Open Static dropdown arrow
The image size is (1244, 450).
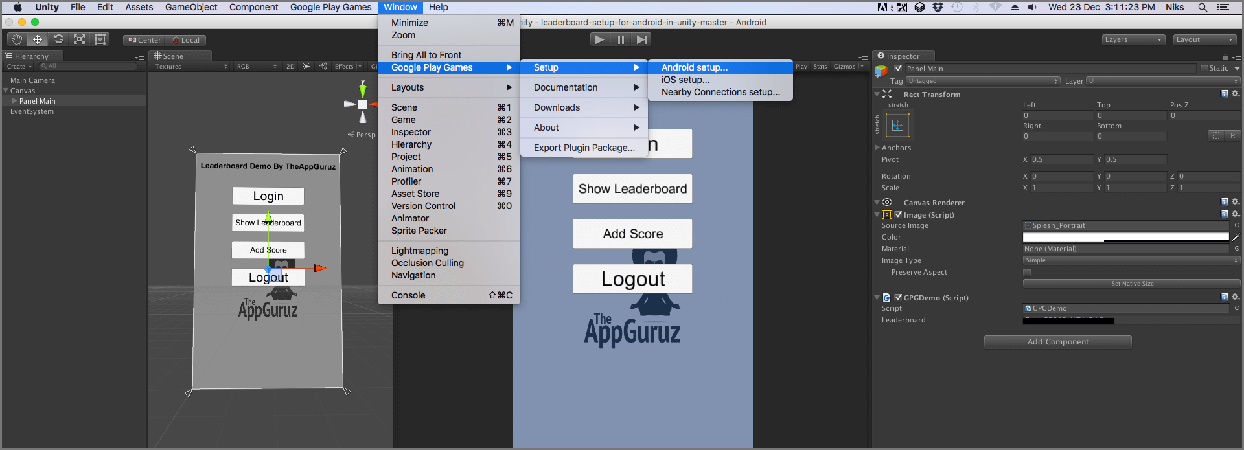[x=1237, y=69]
